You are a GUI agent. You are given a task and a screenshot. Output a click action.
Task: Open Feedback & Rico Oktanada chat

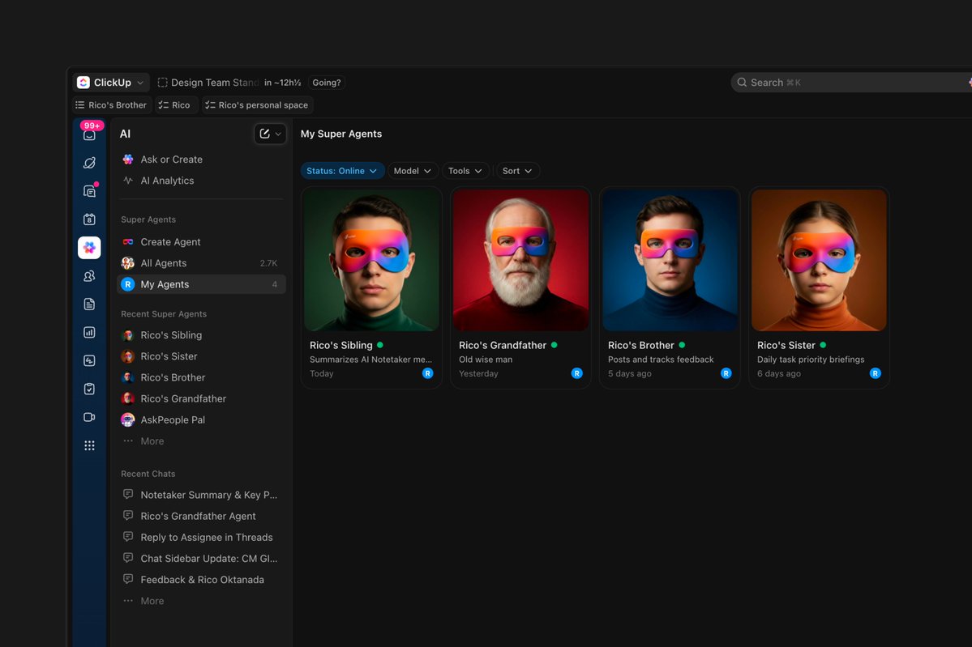click(x=202, y=580)
